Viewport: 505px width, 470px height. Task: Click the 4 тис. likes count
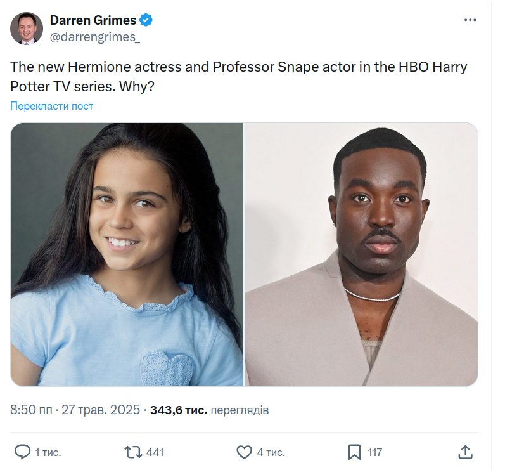coord(271,452)
